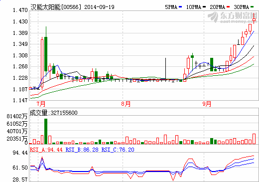Select the 7月 month marker
Image resolution: width=259 pixels, height=182 pixels.
(x=41, y=104)
